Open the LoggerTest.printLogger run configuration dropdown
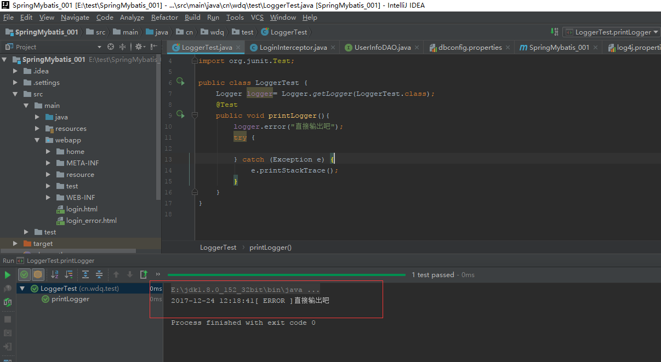This screenshot has height=362, width=661. pos(611,32)
